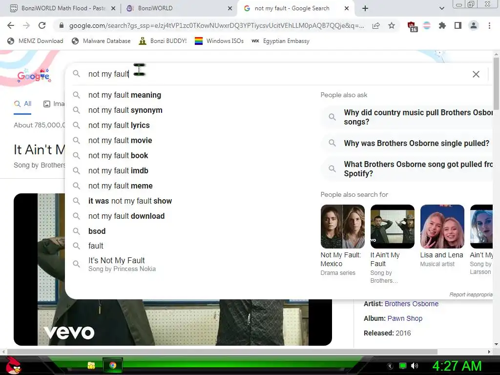
Task: Choose it was not my fault show
Action: tap(130, 201)
